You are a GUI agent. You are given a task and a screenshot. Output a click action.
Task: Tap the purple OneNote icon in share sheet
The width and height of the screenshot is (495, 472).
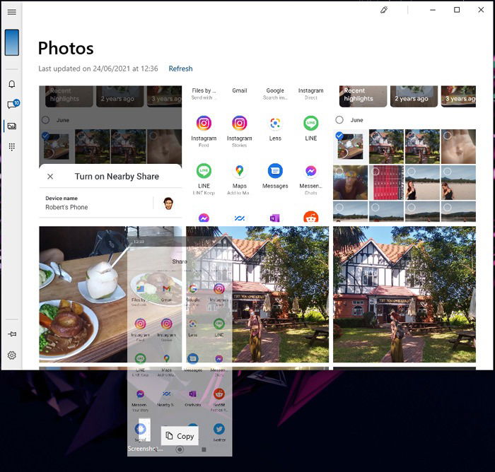(274, 218)
